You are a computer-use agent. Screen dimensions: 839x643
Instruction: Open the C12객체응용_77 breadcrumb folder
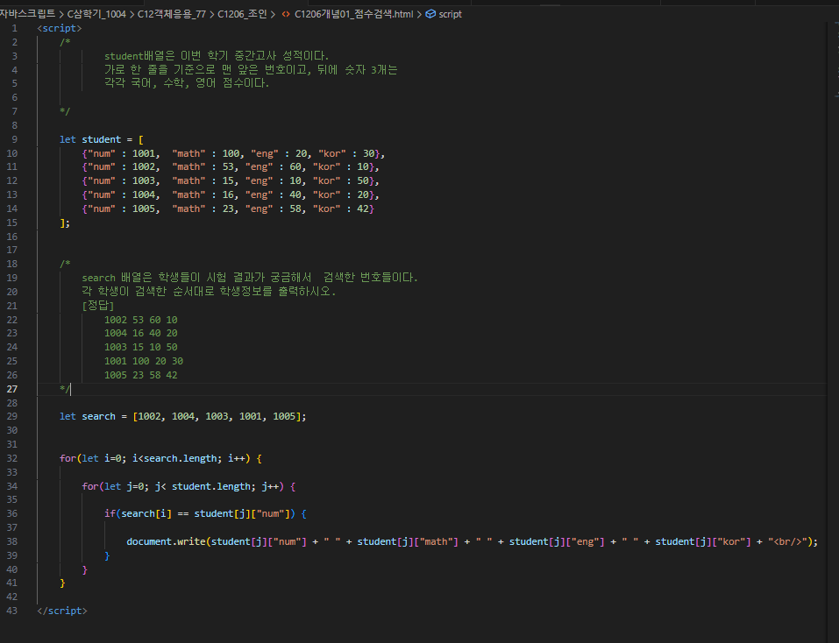point(172,14)
